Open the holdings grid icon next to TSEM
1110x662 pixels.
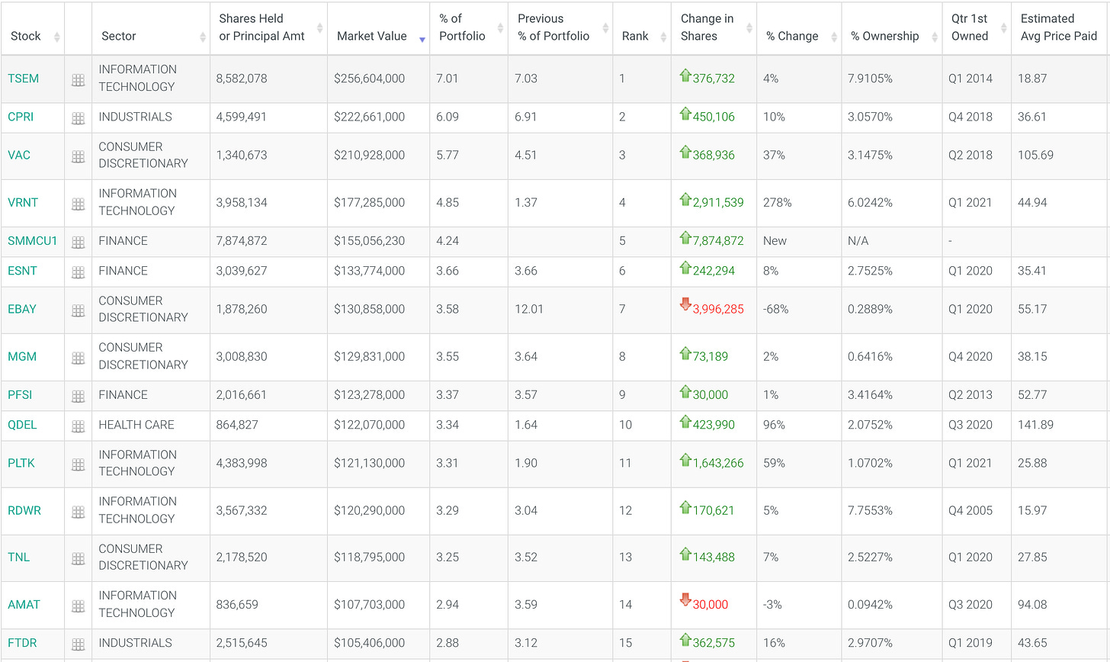77,79
